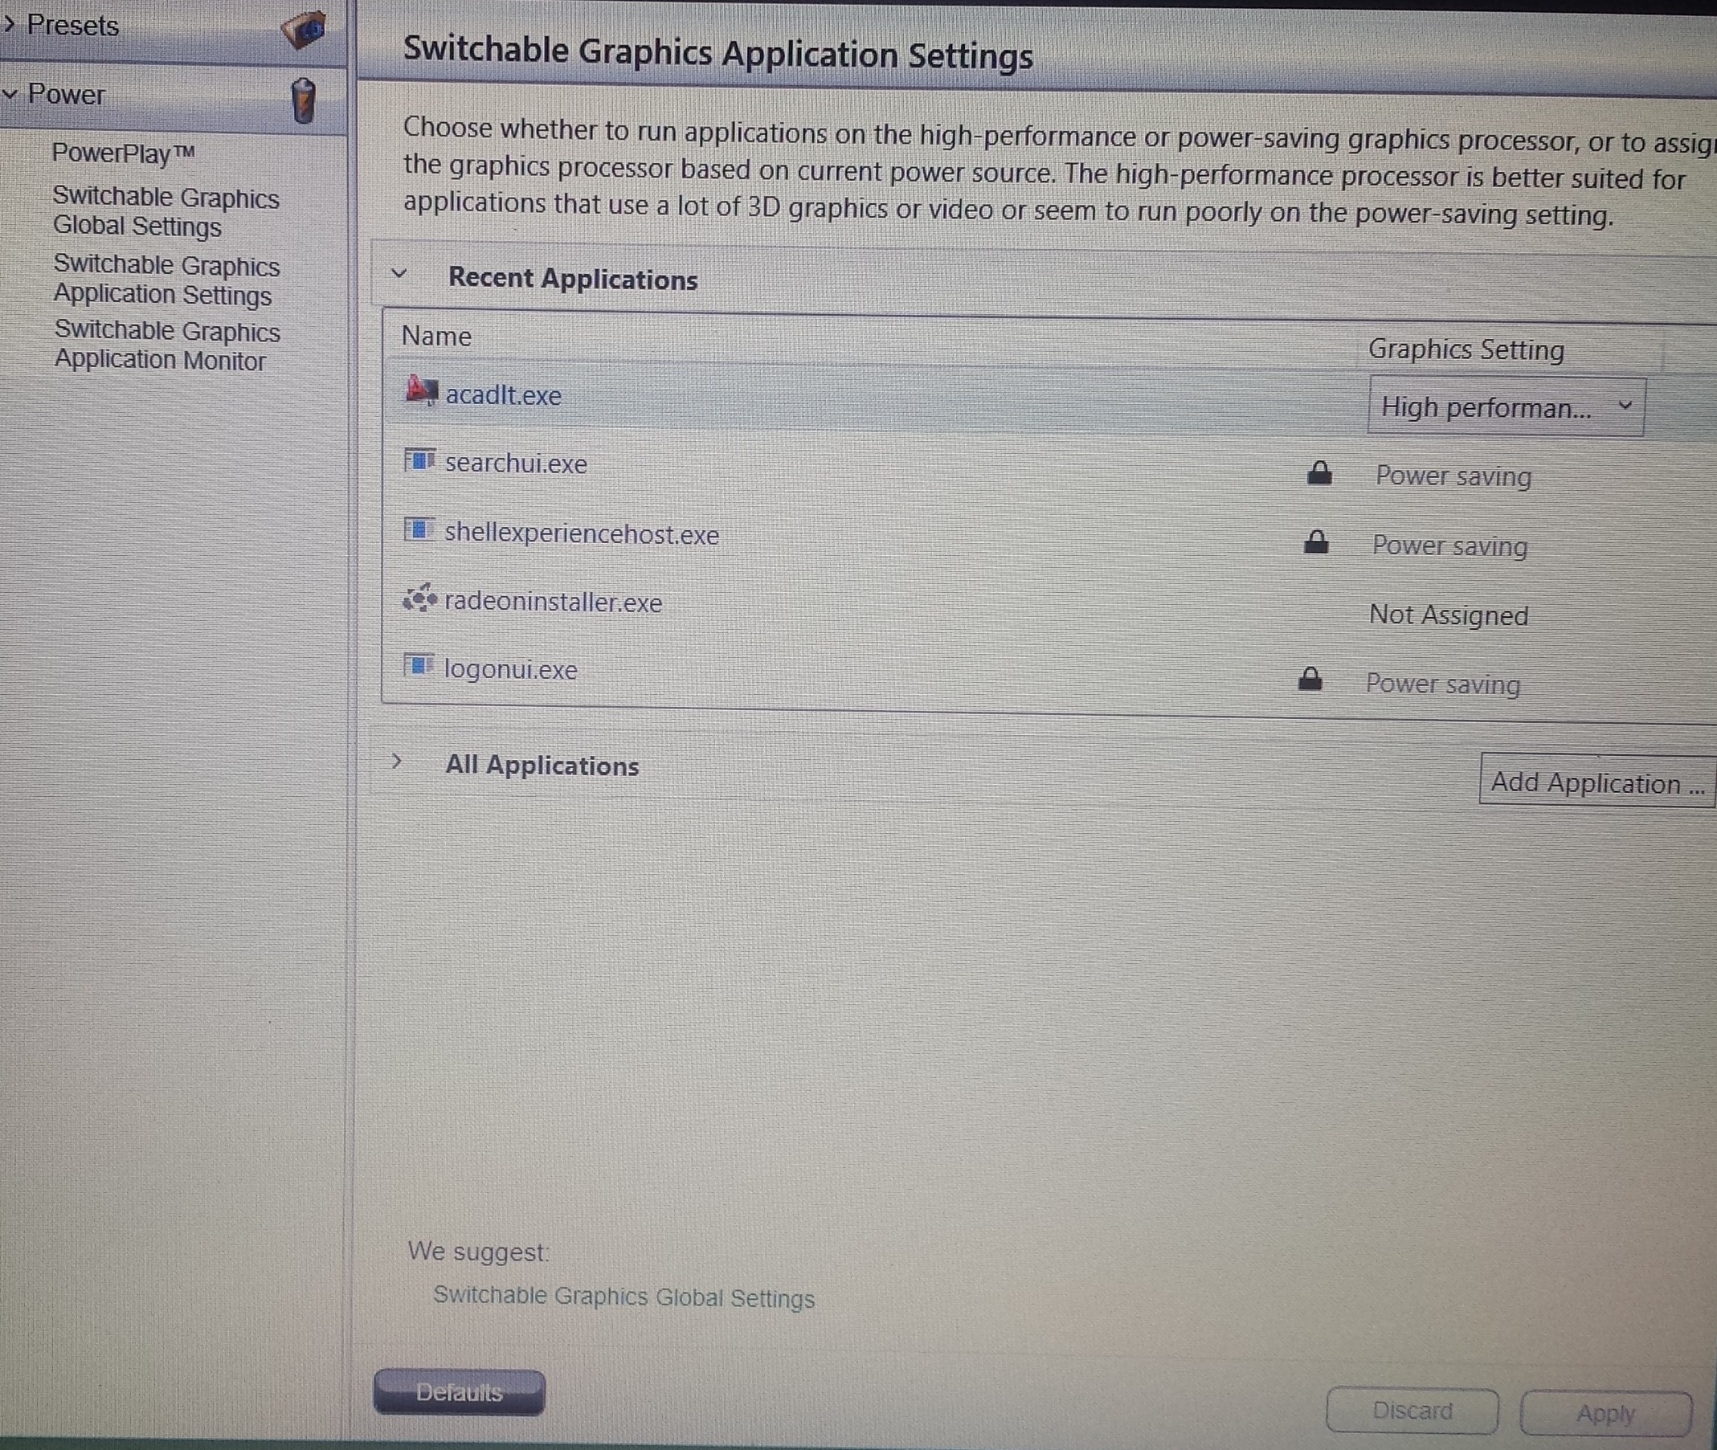The width and height of the screenshot is (1717, 1450).
Task: Open PowerPlay settings
Action: (124, 153)
